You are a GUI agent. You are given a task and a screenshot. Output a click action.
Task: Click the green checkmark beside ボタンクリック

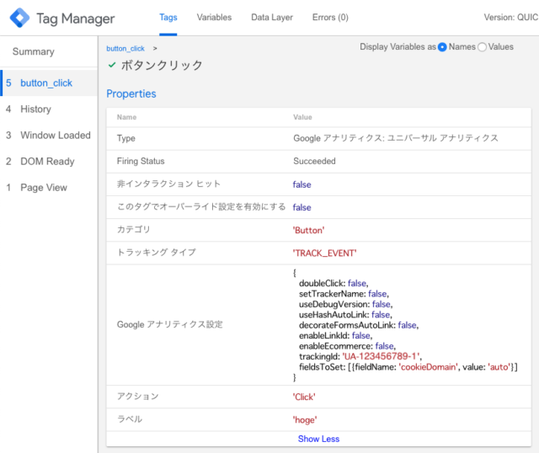click(112, 65)
